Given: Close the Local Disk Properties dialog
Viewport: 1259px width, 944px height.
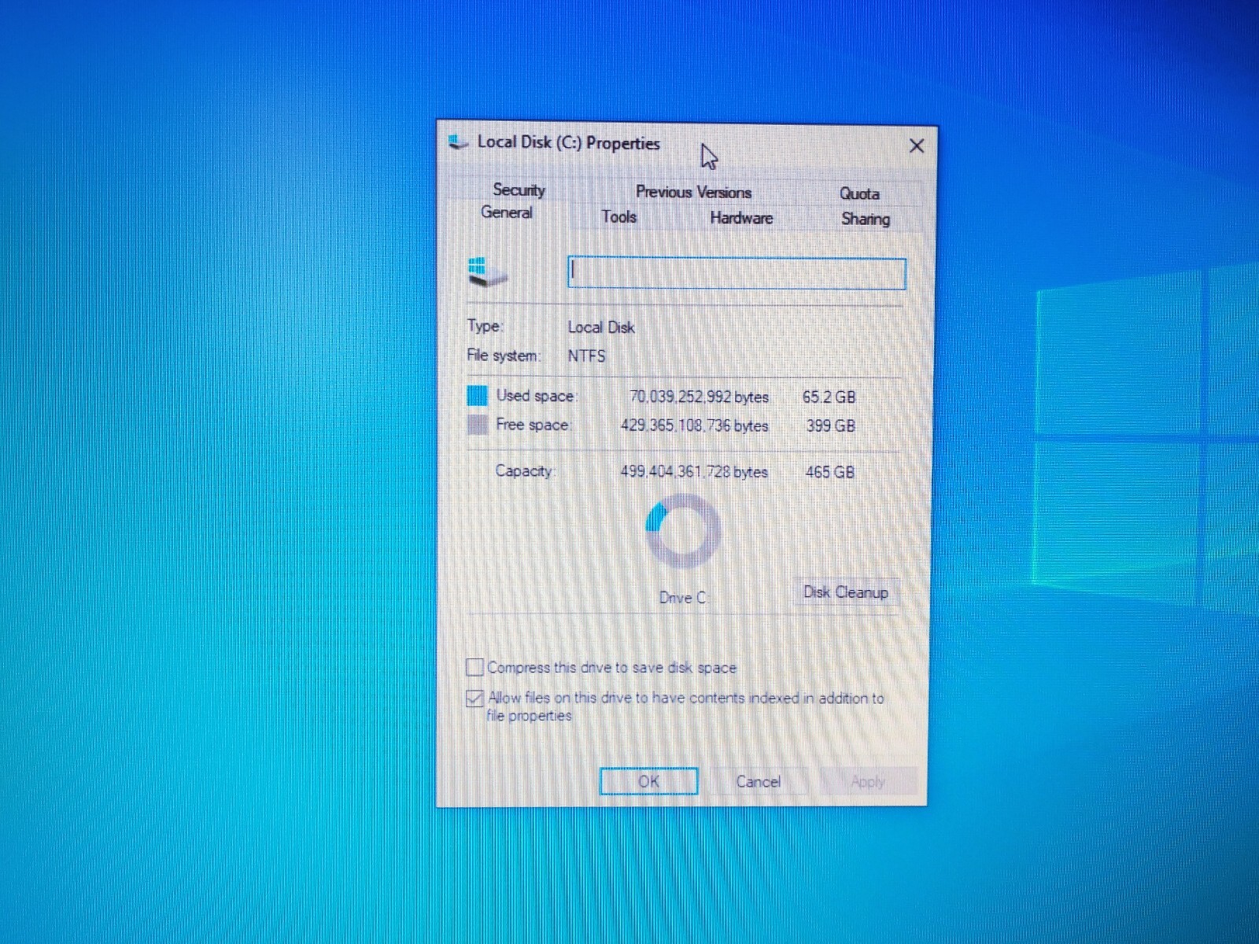Looking at the screenshot, I should tap(917, 146).
